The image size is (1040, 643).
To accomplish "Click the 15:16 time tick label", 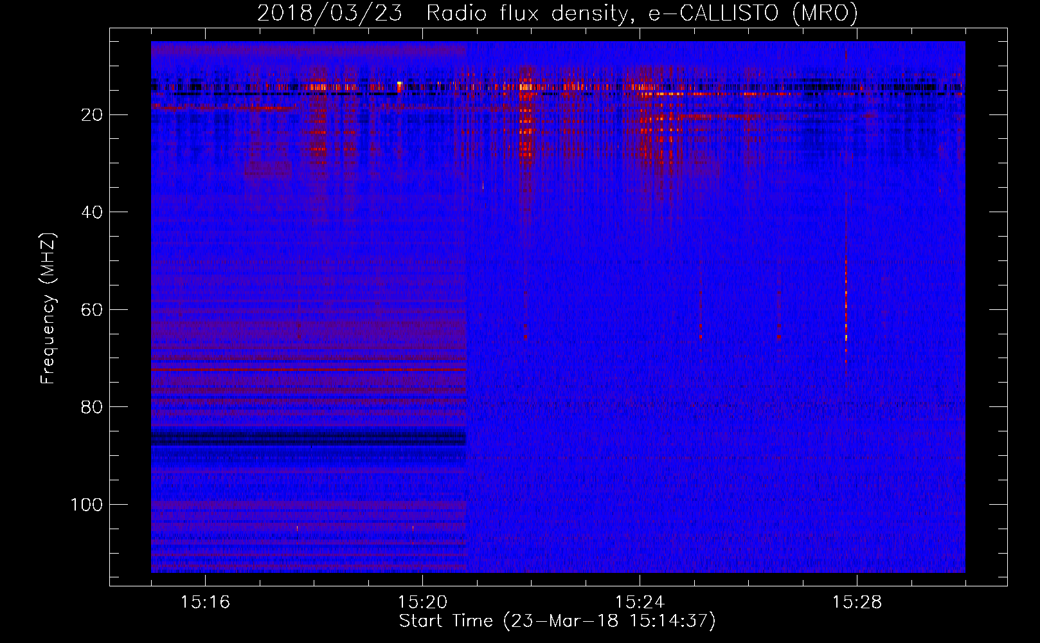I will [205, 602].
